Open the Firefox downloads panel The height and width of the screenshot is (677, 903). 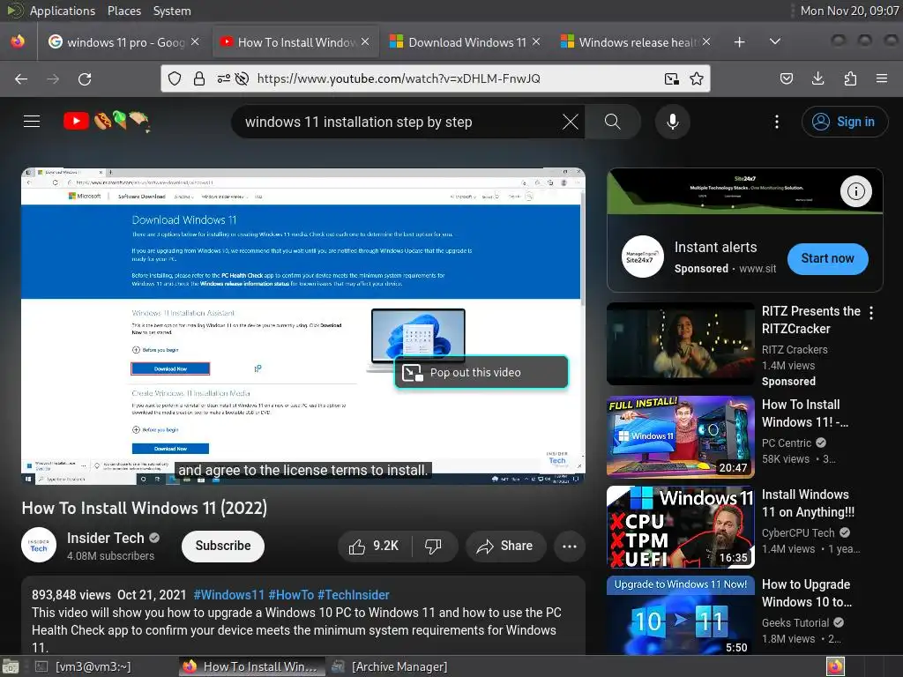tap(817, 78)
